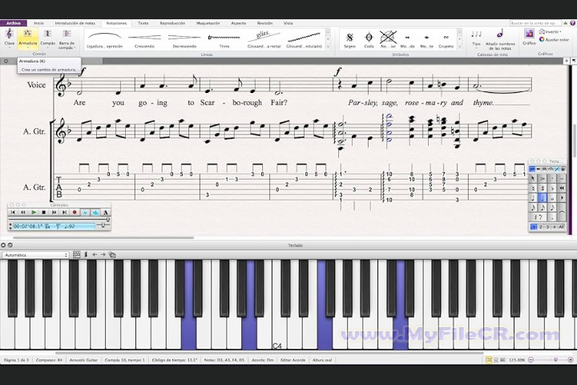Rewind using the Controles rewind button

coord(23,213)
